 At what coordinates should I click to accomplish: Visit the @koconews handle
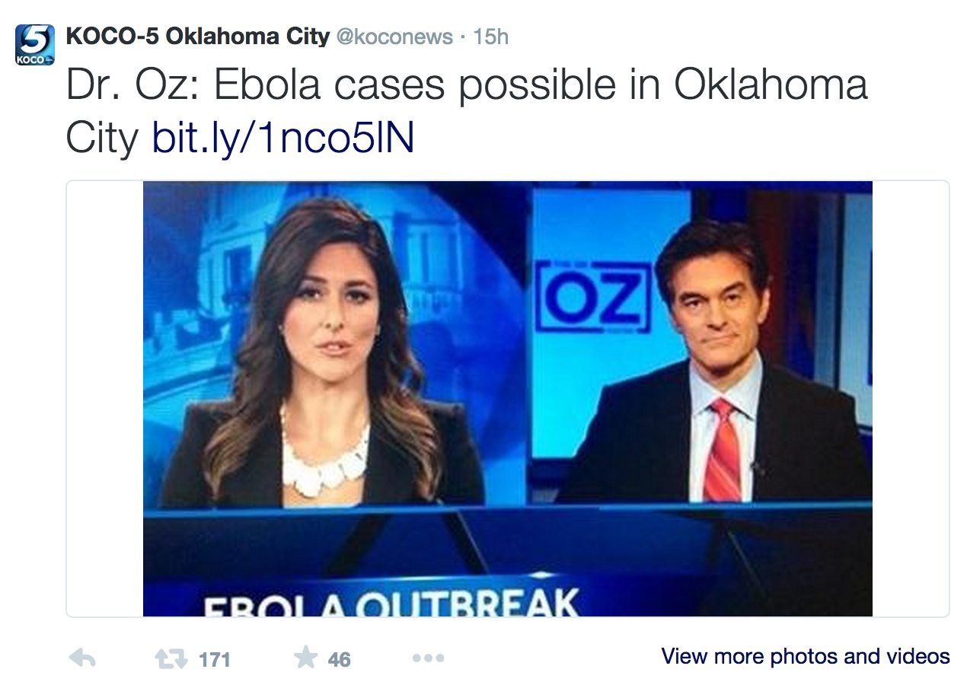[x=394, y=37]
